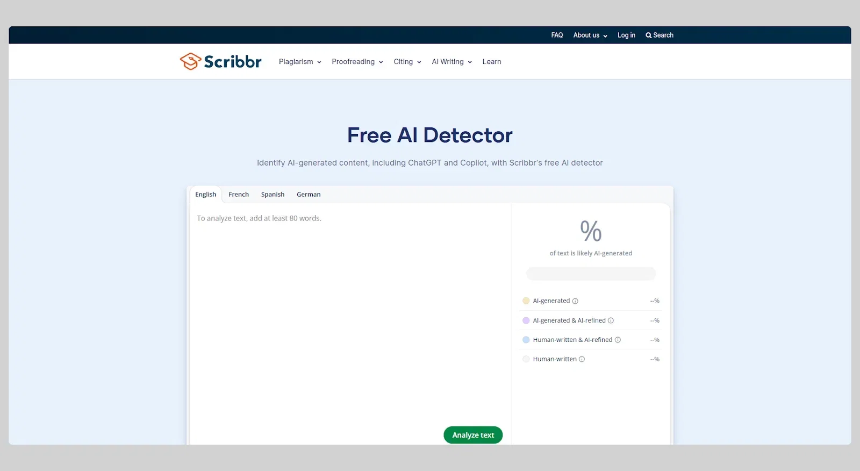Click the blue Human-written & AI-refined dot

coord(526,340)
